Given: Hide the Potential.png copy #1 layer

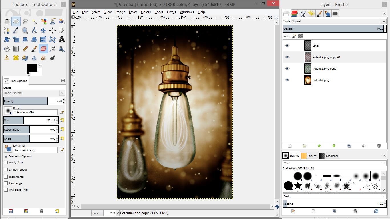Looking at the screenshot, I should point(287,57).
